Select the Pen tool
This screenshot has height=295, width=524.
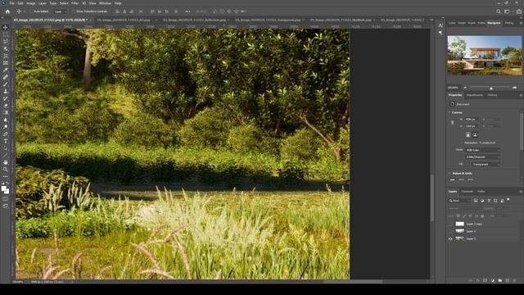(6, 134)
